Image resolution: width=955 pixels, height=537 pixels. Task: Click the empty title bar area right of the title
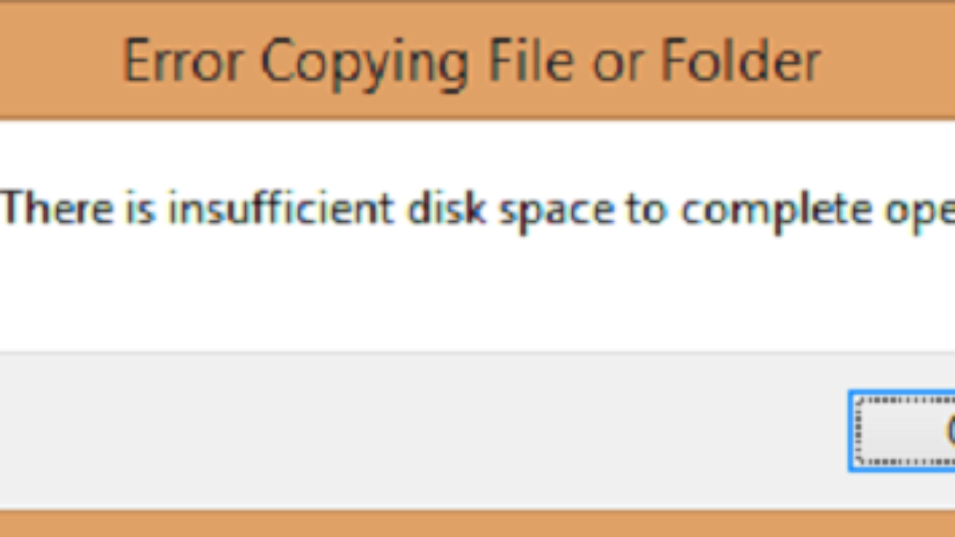(x=891, y=61)
